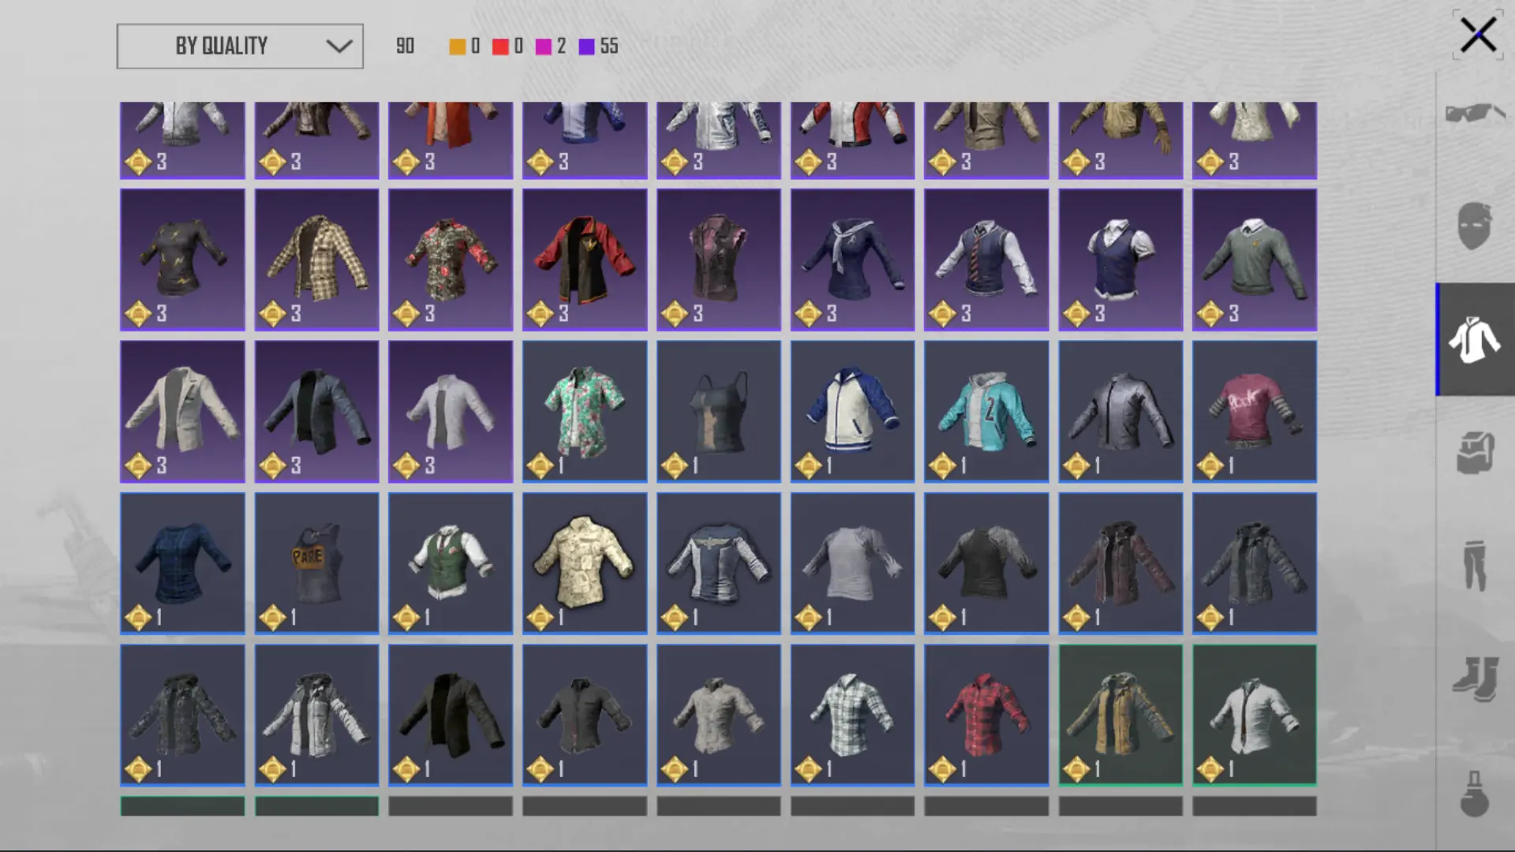Screen dimensions: 1515x852
Task: Click the dropdown chevron arrow
Action: (339, 46)
